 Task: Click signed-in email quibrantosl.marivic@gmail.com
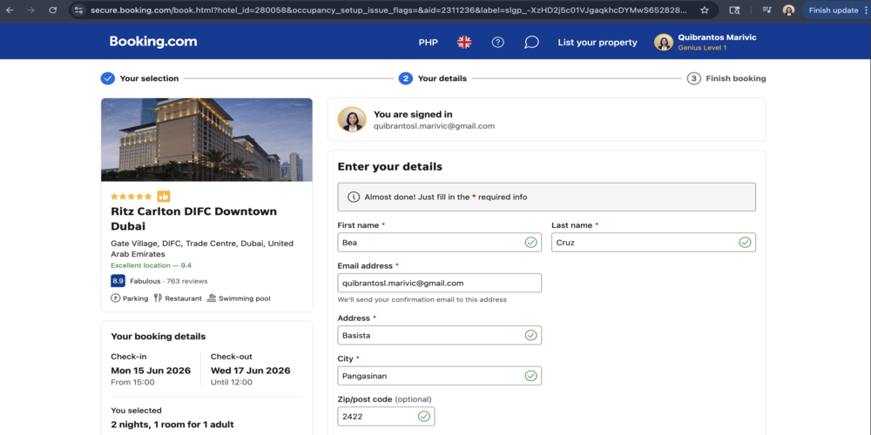click(434, 126)
